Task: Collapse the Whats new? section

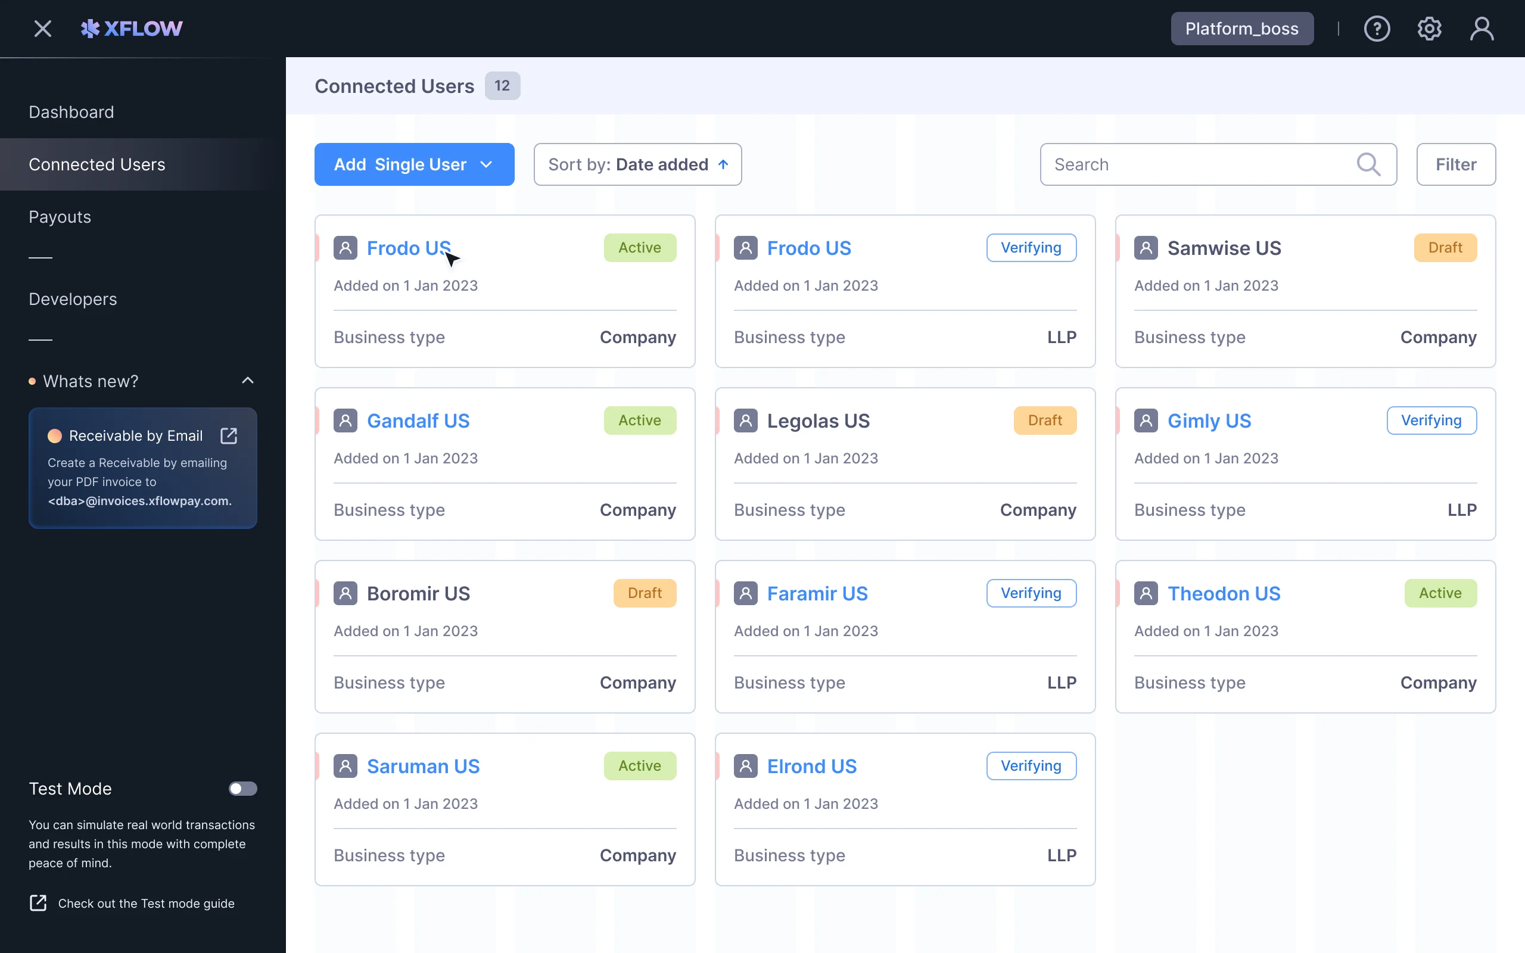Action: 247,380
